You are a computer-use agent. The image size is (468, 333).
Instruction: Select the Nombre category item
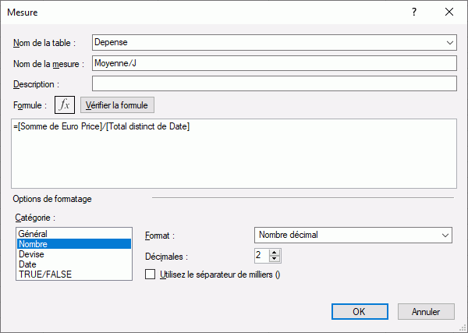(33, 243)
